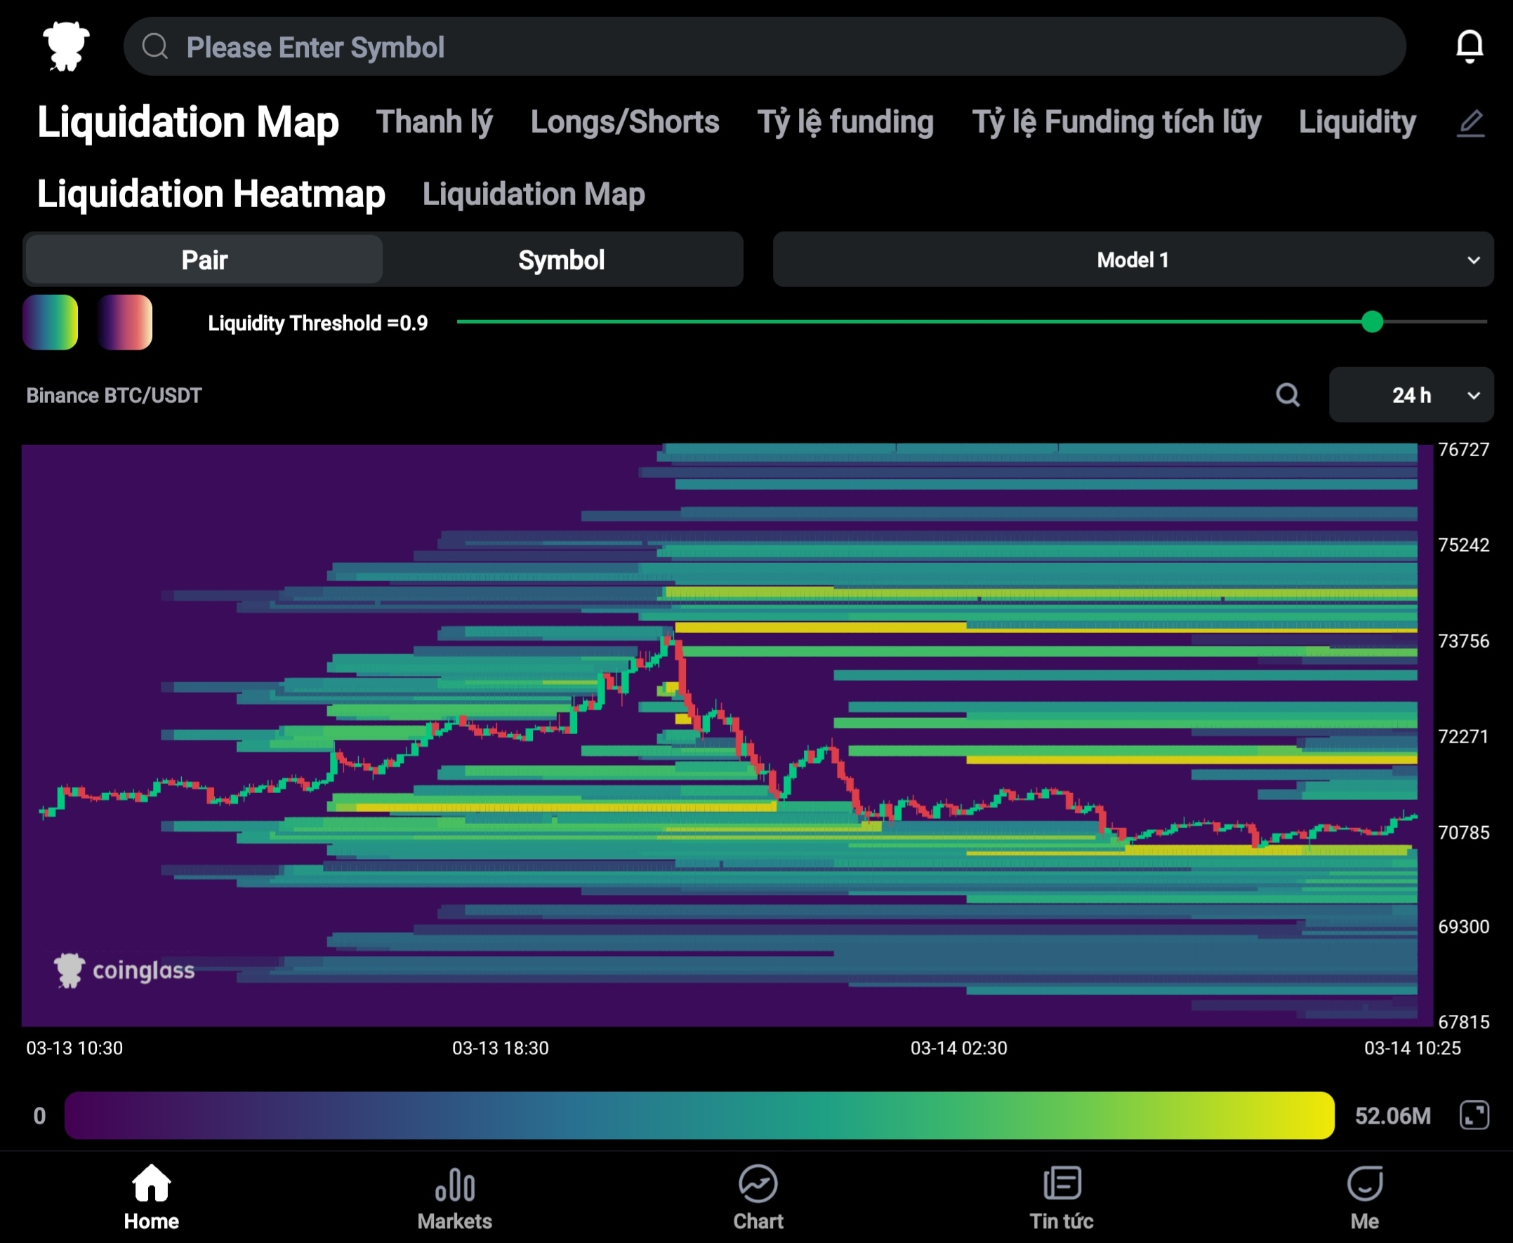
Task: Open the Me profile icon
Action: [x=1364, y=1185]
